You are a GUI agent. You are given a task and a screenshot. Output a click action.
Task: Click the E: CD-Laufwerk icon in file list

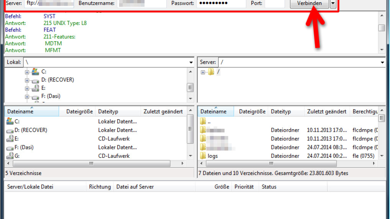10,138
